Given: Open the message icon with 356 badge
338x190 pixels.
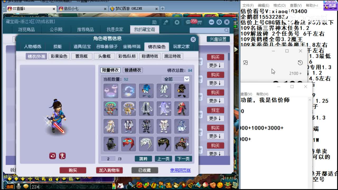Looking at the screenshot, I should (189, 22).
